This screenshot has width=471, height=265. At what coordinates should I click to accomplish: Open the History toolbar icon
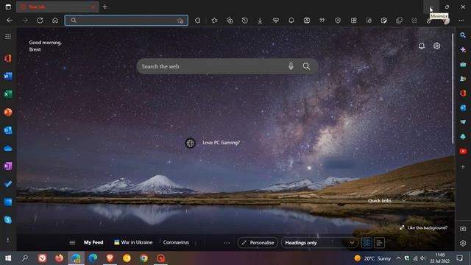point(245,21)
